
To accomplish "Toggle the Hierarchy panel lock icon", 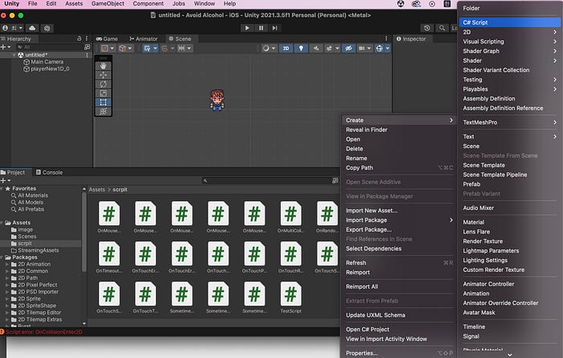I will [79, 39].
